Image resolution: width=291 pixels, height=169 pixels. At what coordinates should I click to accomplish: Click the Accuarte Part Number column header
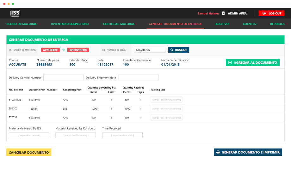pos(43,90)
